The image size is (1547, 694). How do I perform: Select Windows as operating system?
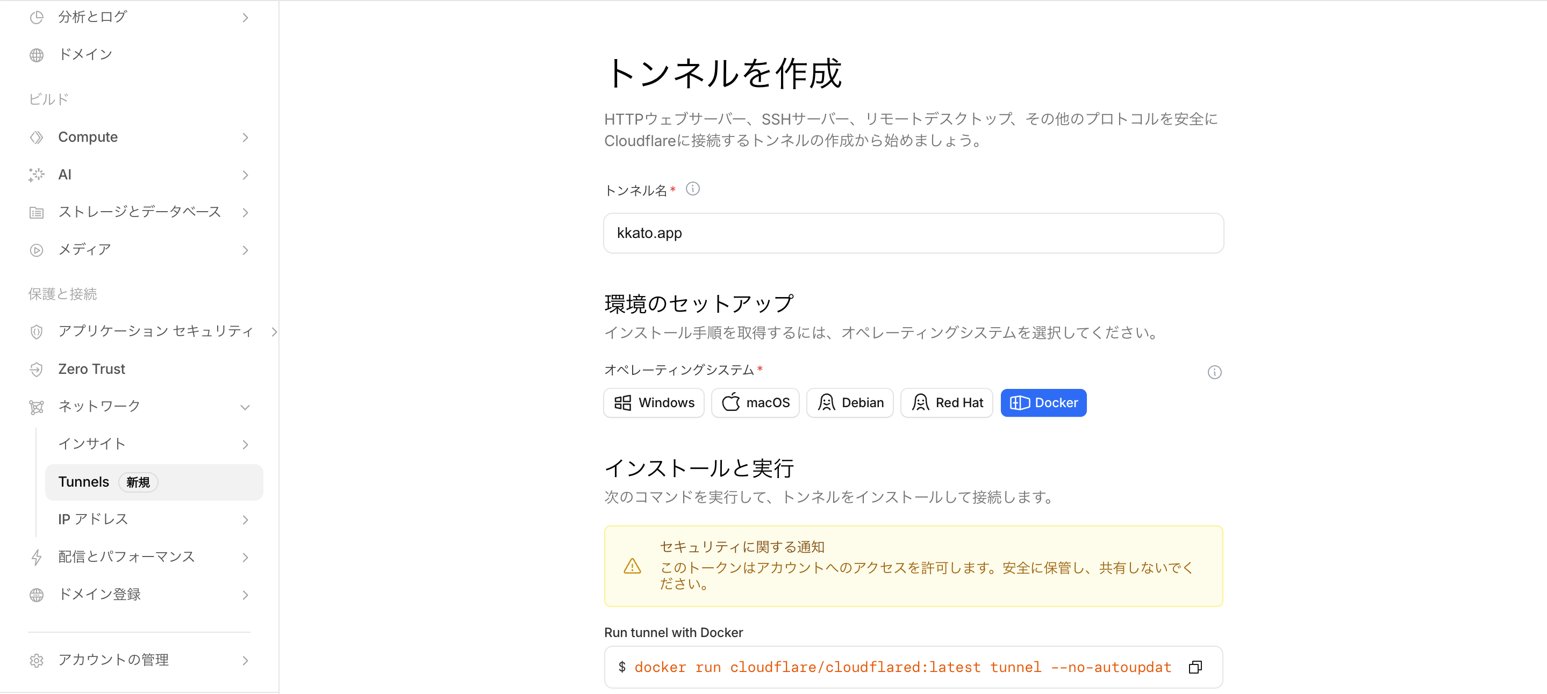pyautogui.click(x=654, y=402)
